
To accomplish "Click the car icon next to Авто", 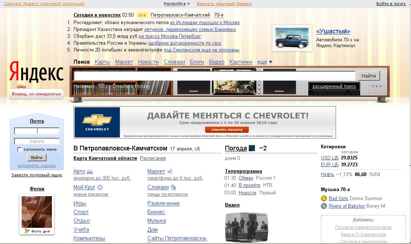I will click(x=90, y=172).
